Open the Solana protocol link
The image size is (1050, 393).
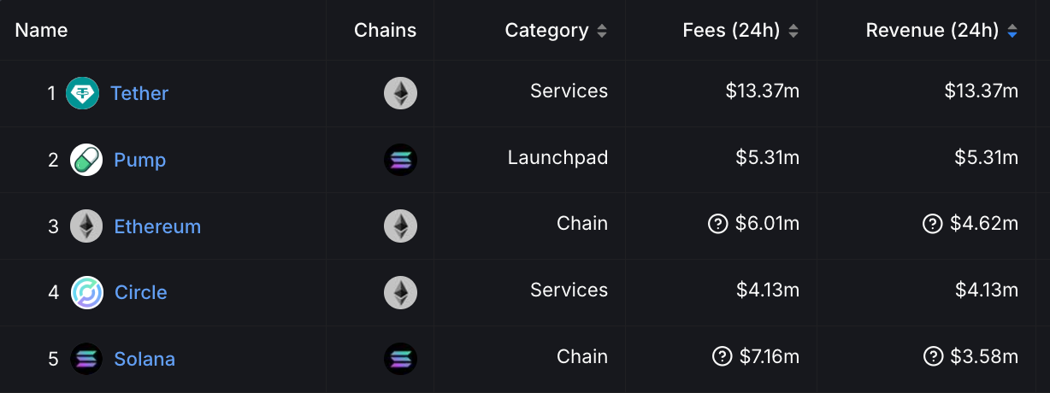coord(145,359)
